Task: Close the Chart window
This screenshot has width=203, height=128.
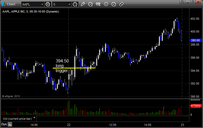Action: 198,2
